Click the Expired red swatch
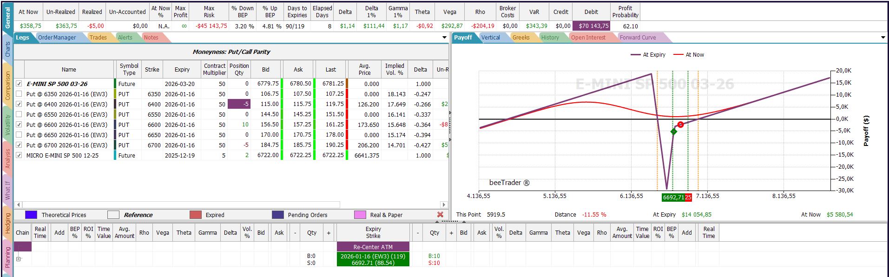This screenshot has width=889, height=277. pyautogui.click(x=196, y=215)
